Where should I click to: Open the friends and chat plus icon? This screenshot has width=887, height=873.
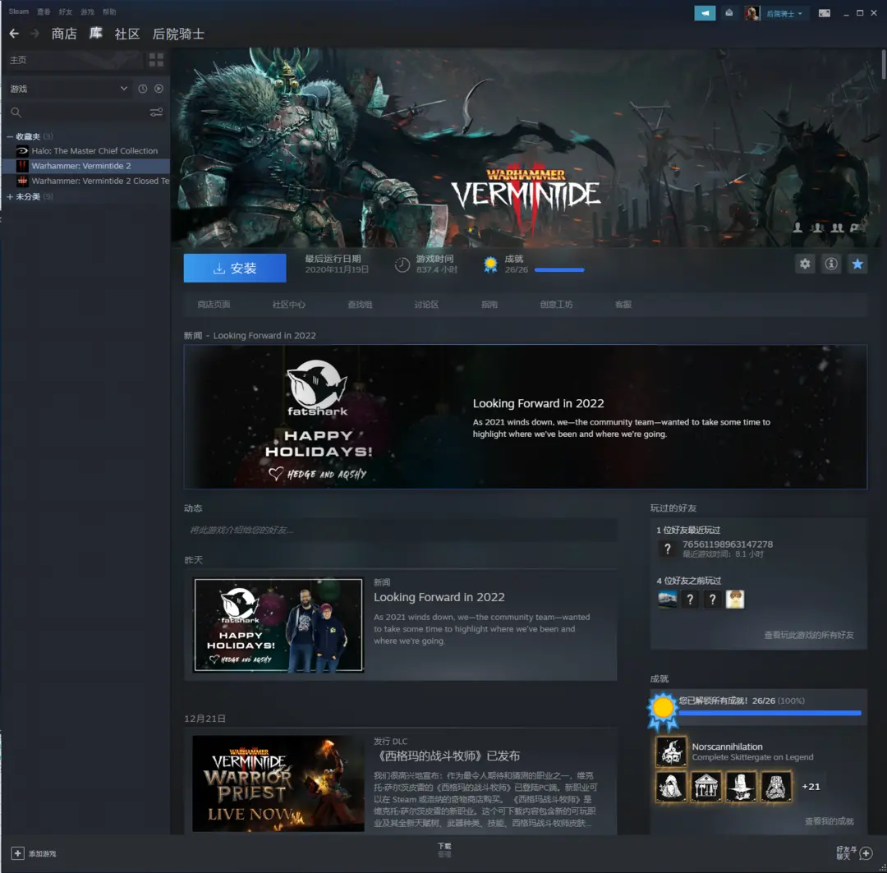tap(866, 853)
